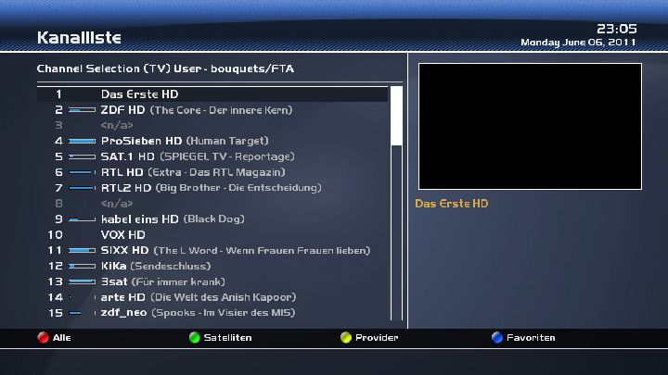The image size is (668, 375).
Task: Select KiKa channel row
Action: tap(212, 266)
